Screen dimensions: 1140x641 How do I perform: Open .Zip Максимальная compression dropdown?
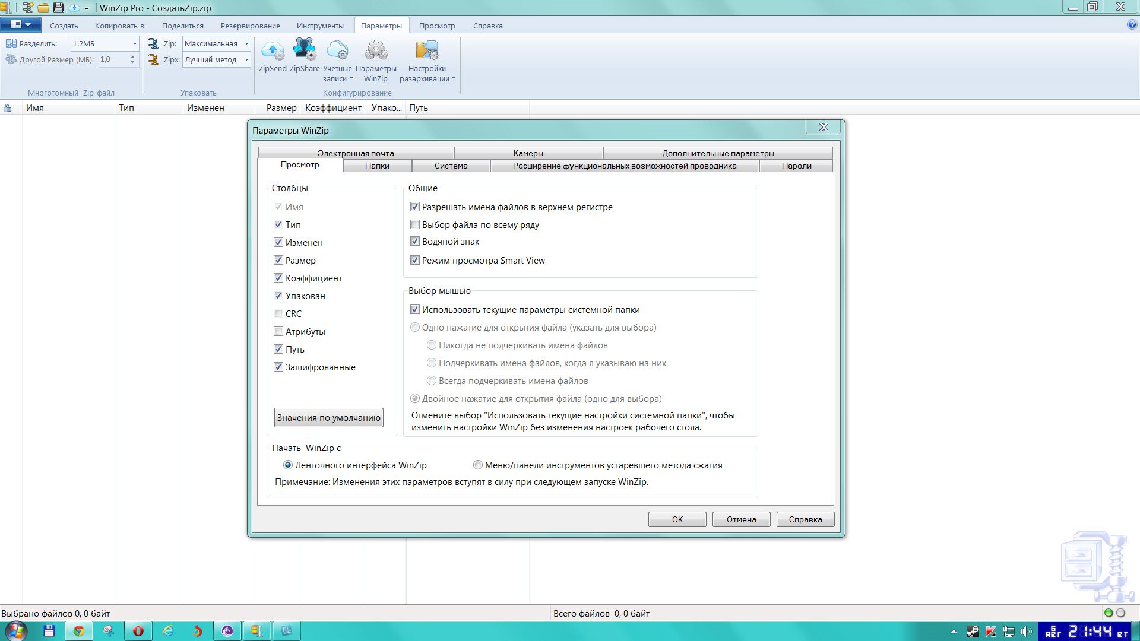tap(246, 43)
